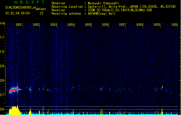
Task: Click the 0954 time marker
Action: tap(71, 25)
